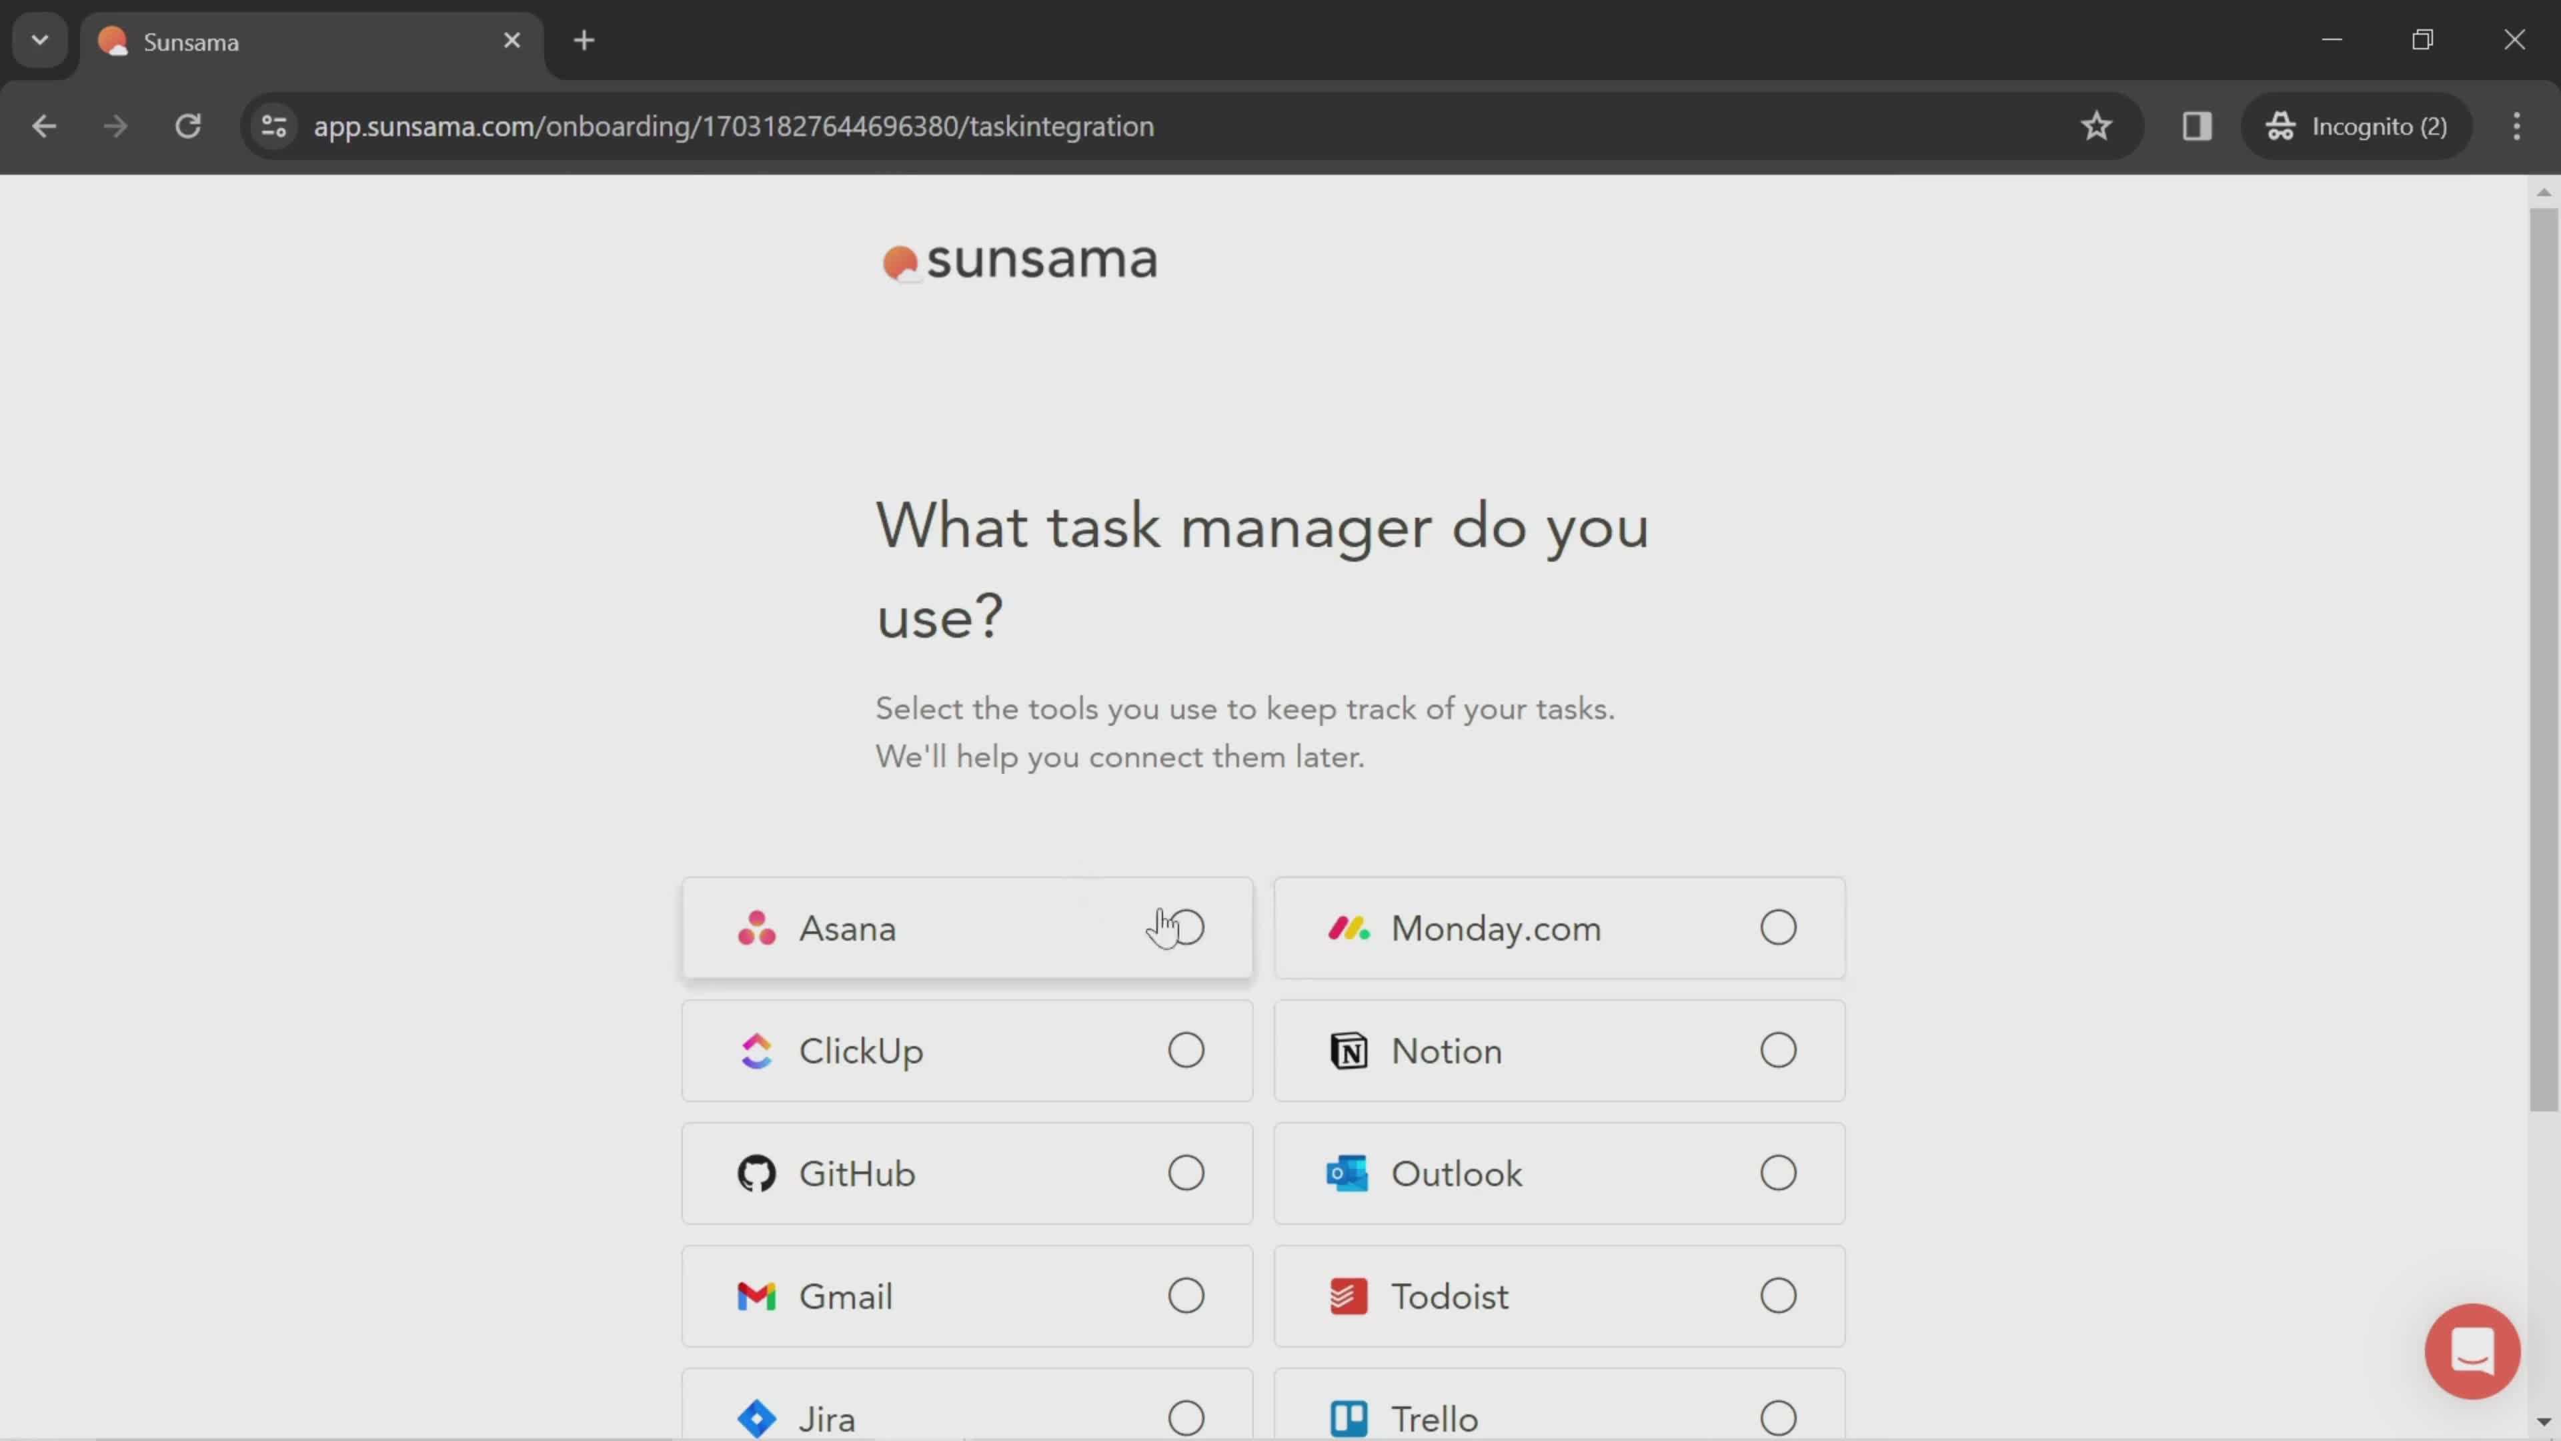The width and height of the screenshot is (2561, 1441).
Task: Toggle the Monday.com radio button
Action: [x=1778, y=927]
